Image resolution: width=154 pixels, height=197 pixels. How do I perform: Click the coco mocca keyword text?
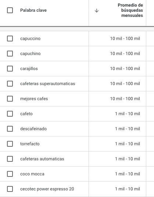[32, 174]
